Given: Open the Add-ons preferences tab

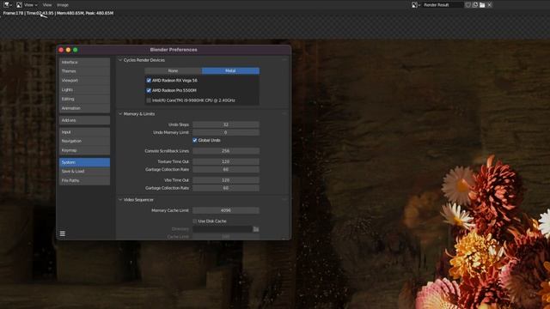Looking at the screenshot, I should tap(84, 120).
